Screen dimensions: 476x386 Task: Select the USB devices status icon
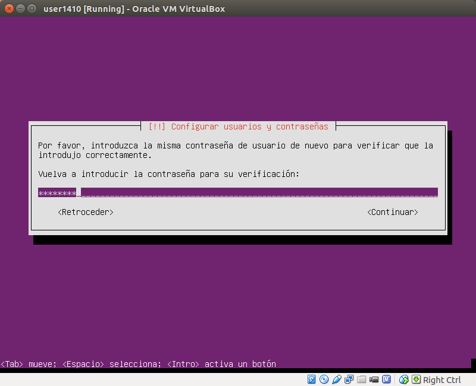(336, 379)
